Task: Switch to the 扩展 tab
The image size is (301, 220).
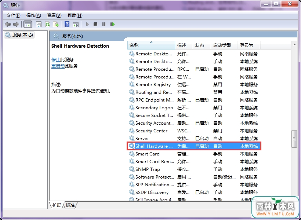Action: pyautogui.click(x=57, y=205)
